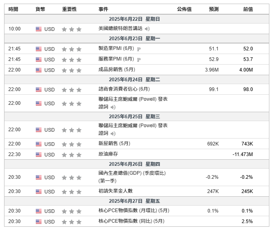This screenshot has height=230, width=271.
Task: Click the 2025年6月22日 星期日 date header
Action: coord(134,19)
